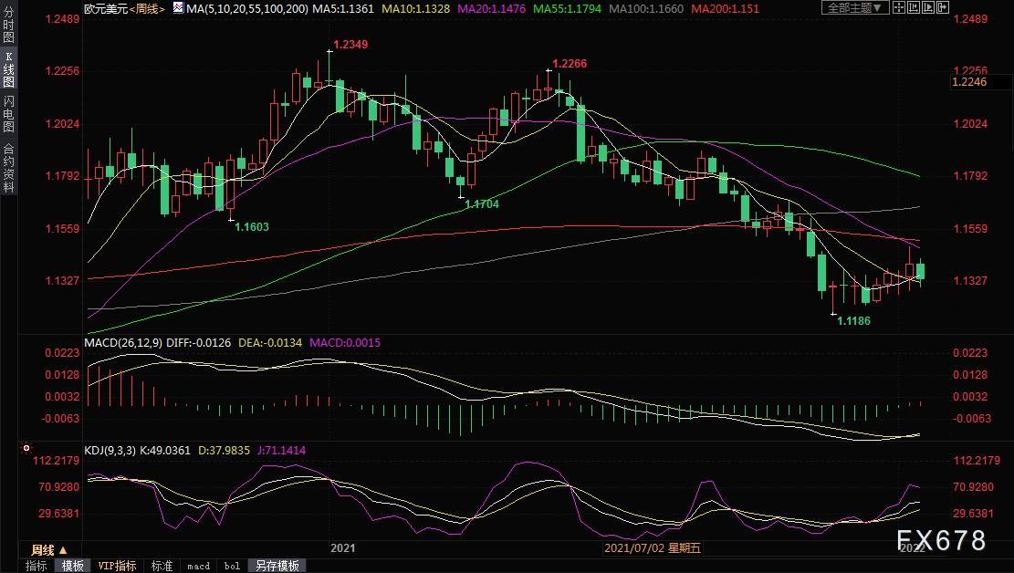Click the 2021 date axis label
This screenshot has height=573, width=1014.
pyautogui.click(x=343, y=548)
